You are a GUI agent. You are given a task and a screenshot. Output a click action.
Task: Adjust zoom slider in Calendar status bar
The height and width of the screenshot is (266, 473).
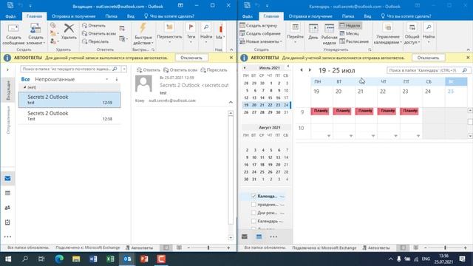click(445, 248)
